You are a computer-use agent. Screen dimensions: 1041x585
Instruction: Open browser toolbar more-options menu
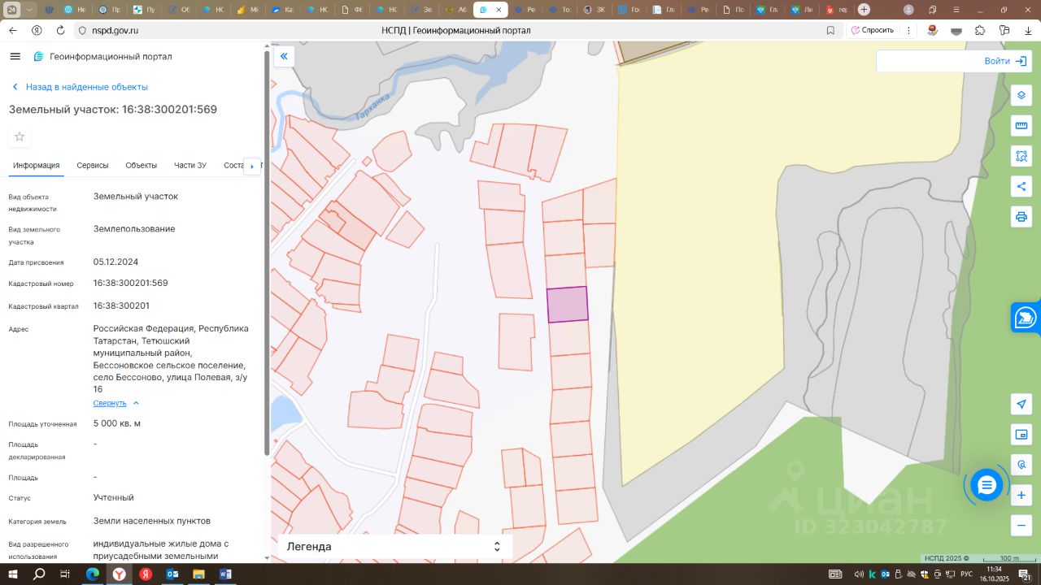pyautogui.click(x=908, y=30)
